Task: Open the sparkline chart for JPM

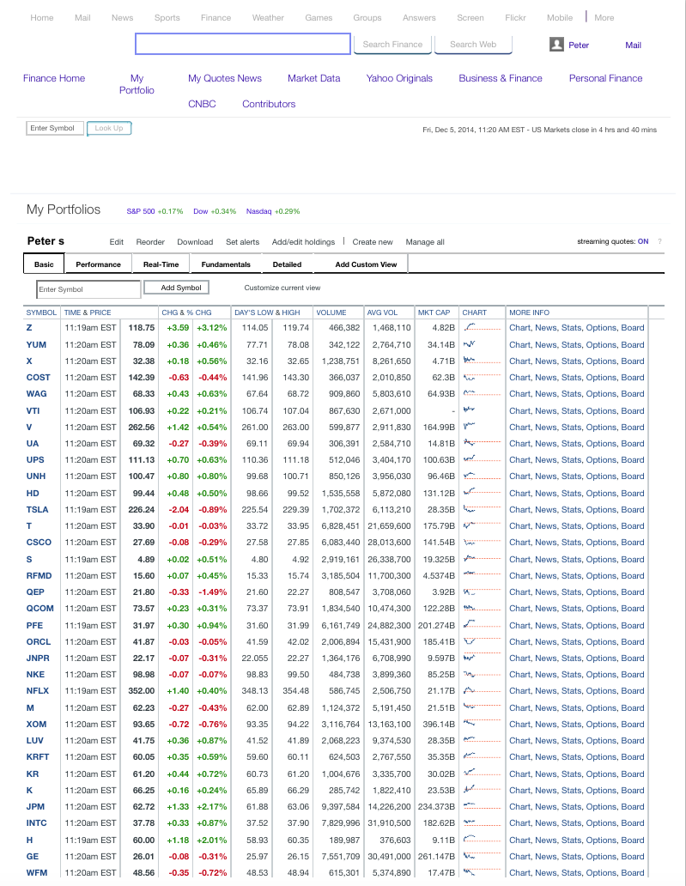Action: [x=482, y=807]
